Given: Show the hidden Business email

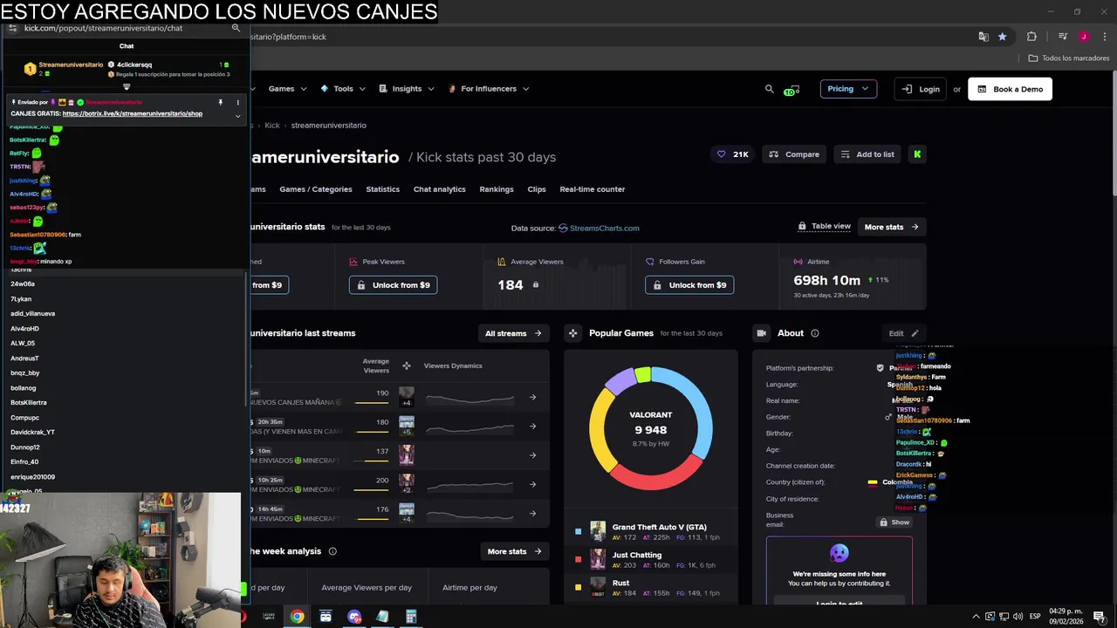Looking at the screenshot, I should 894,522.
